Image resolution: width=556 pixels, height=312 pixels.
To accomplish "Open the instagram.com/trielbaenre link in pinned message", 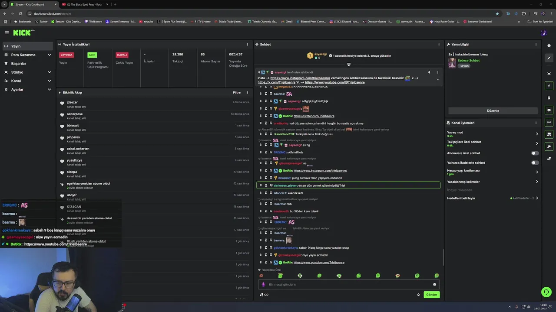I will (x=300, y=78).
